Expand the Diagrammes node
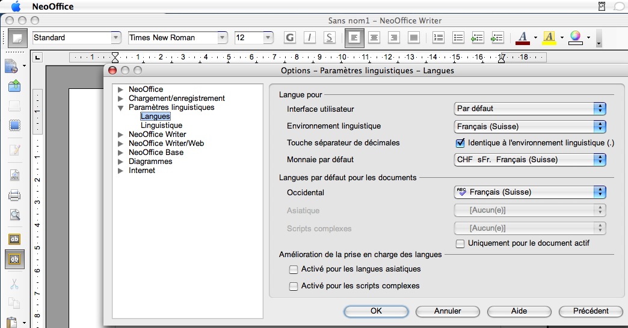 coord(120,162)
